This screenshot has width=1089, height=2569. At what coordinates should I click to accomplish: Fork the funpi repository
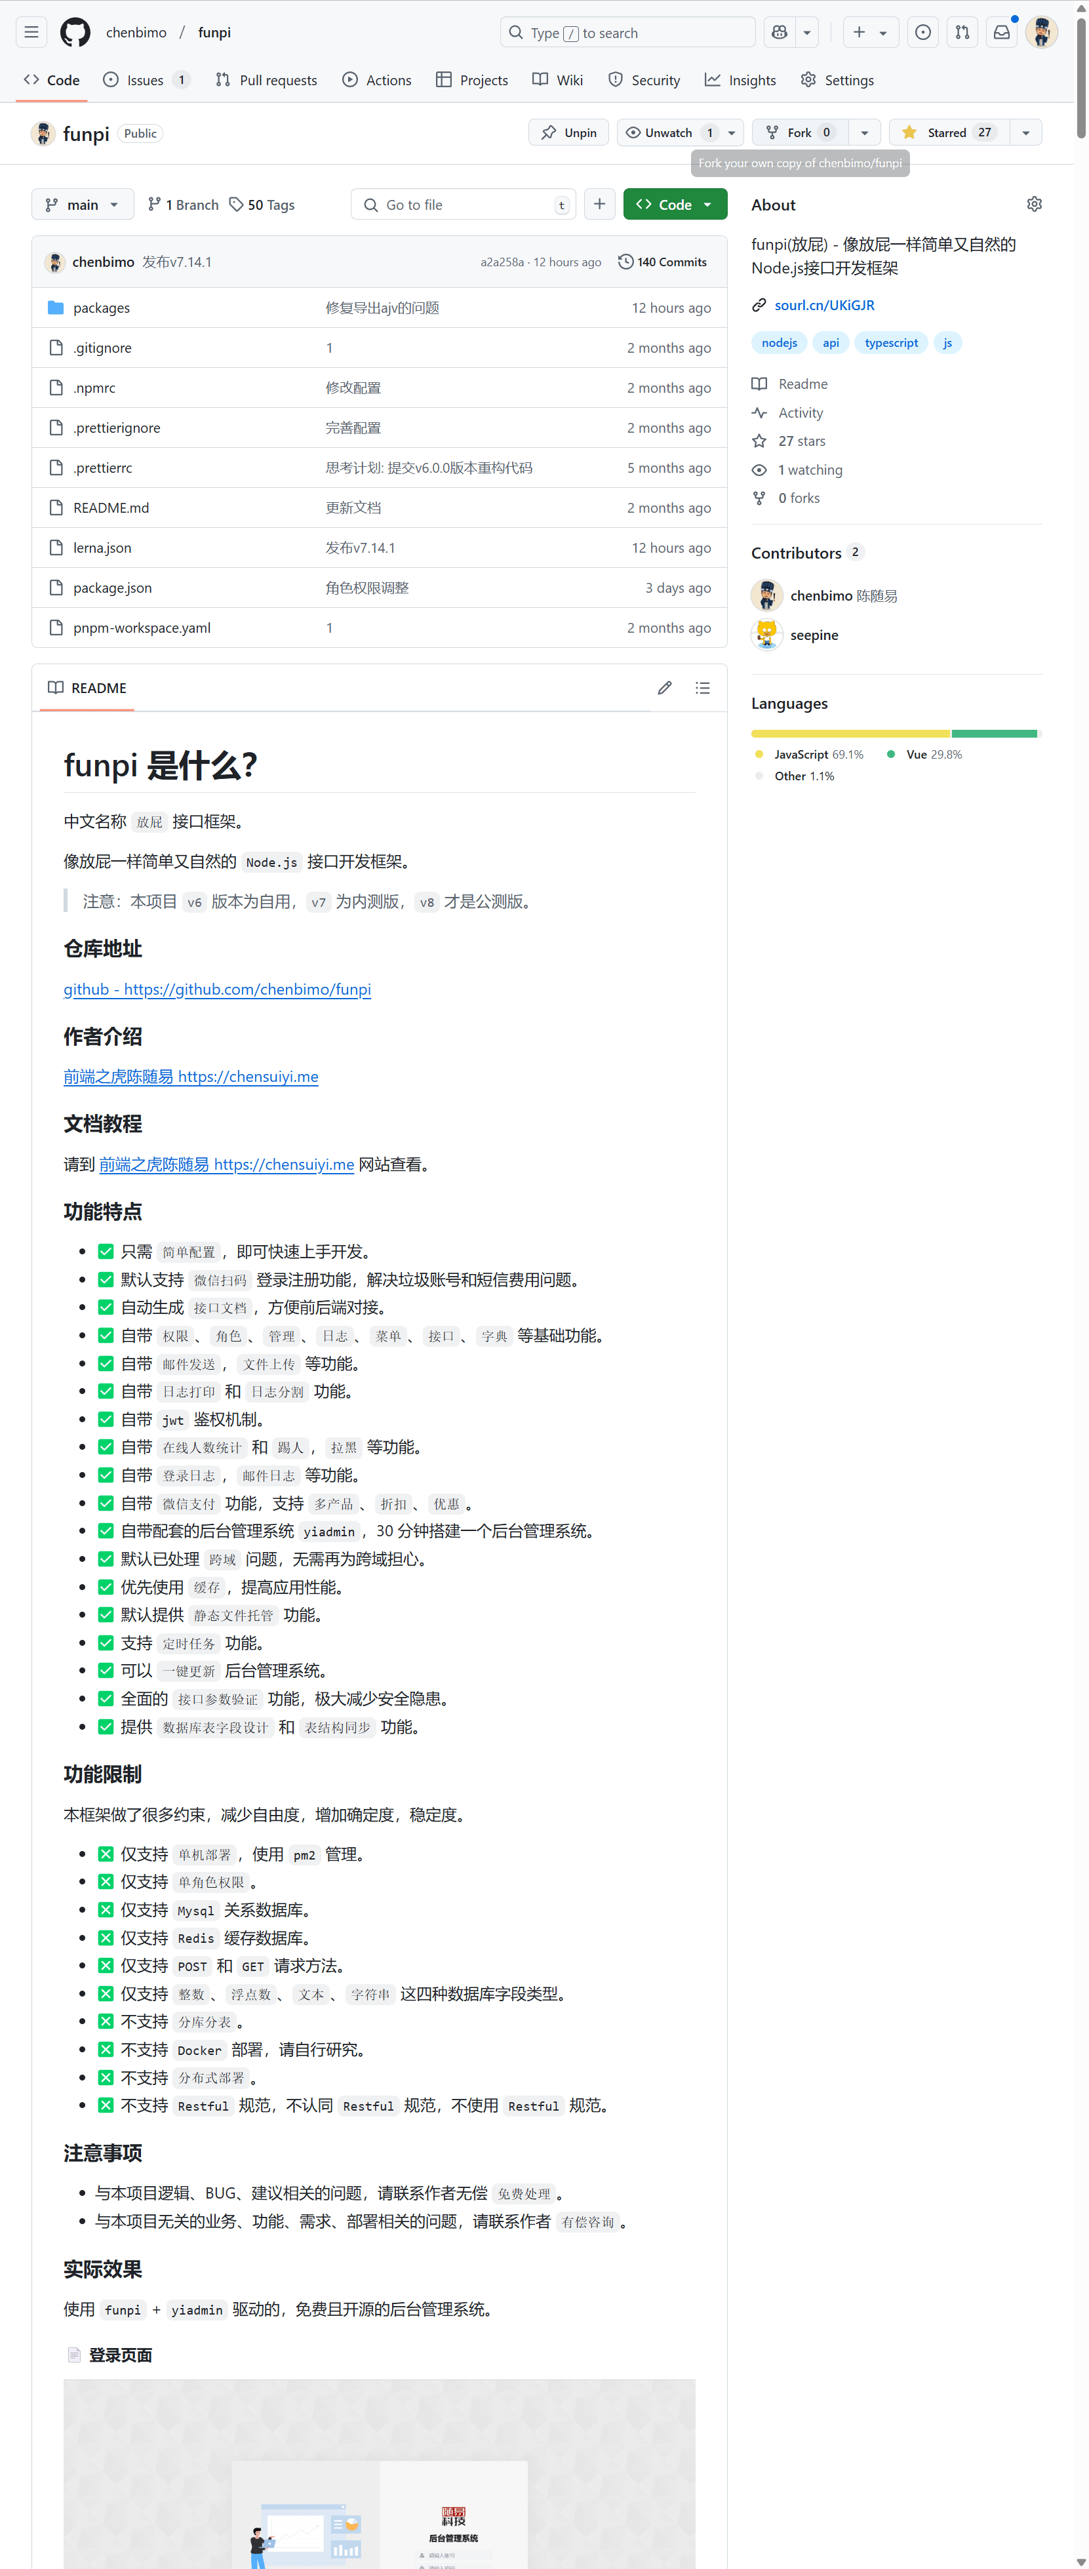[x=801, y=132]
